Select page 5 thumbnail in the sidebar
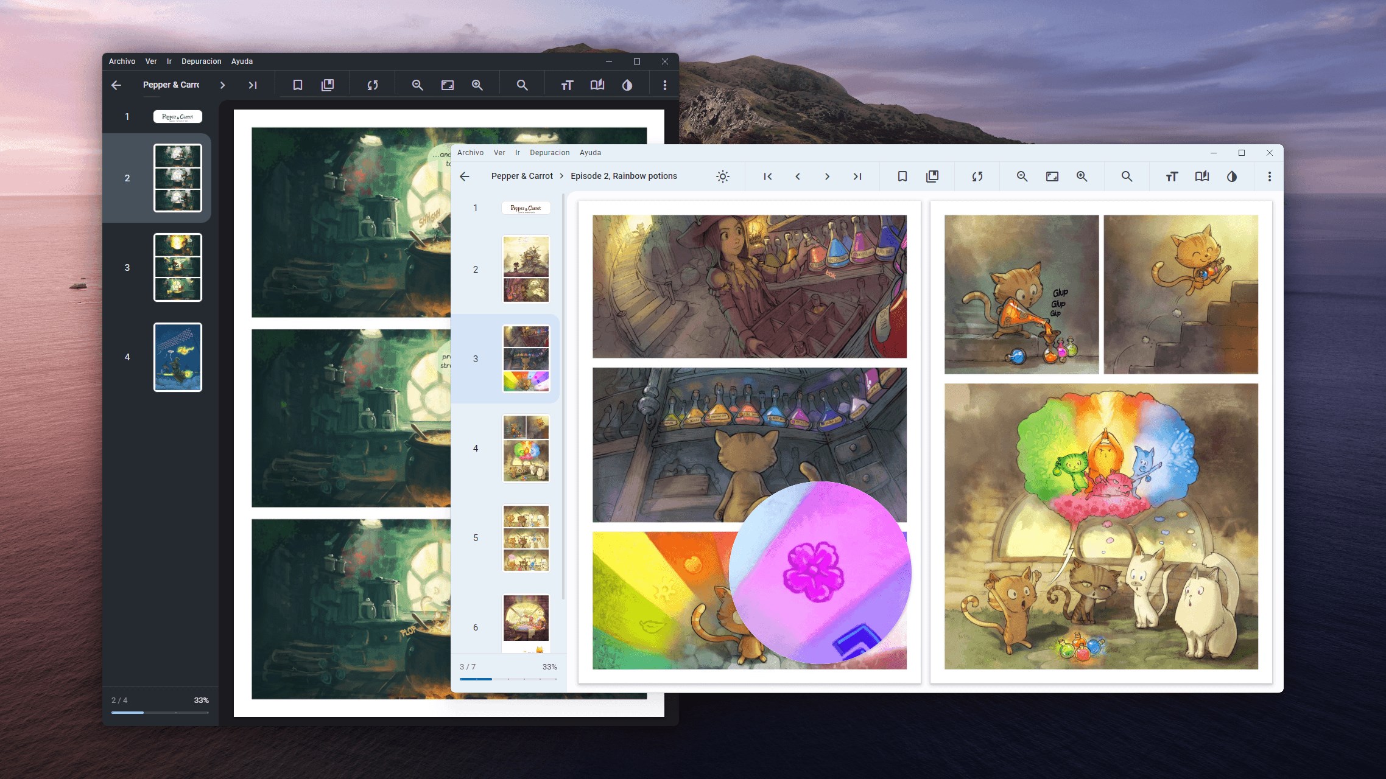 coord(526,537)
